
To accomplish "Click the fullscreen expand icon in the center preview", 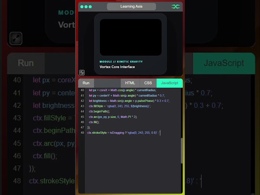I will 82,73.
